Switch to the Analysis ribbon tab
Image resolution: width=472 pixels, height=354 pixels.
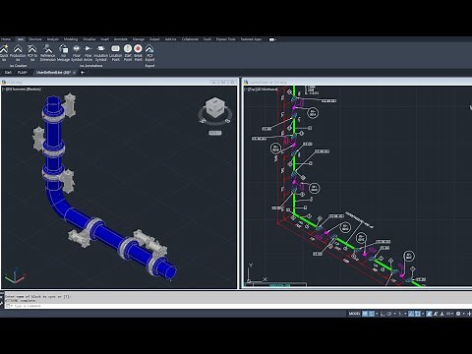[52, 39]
